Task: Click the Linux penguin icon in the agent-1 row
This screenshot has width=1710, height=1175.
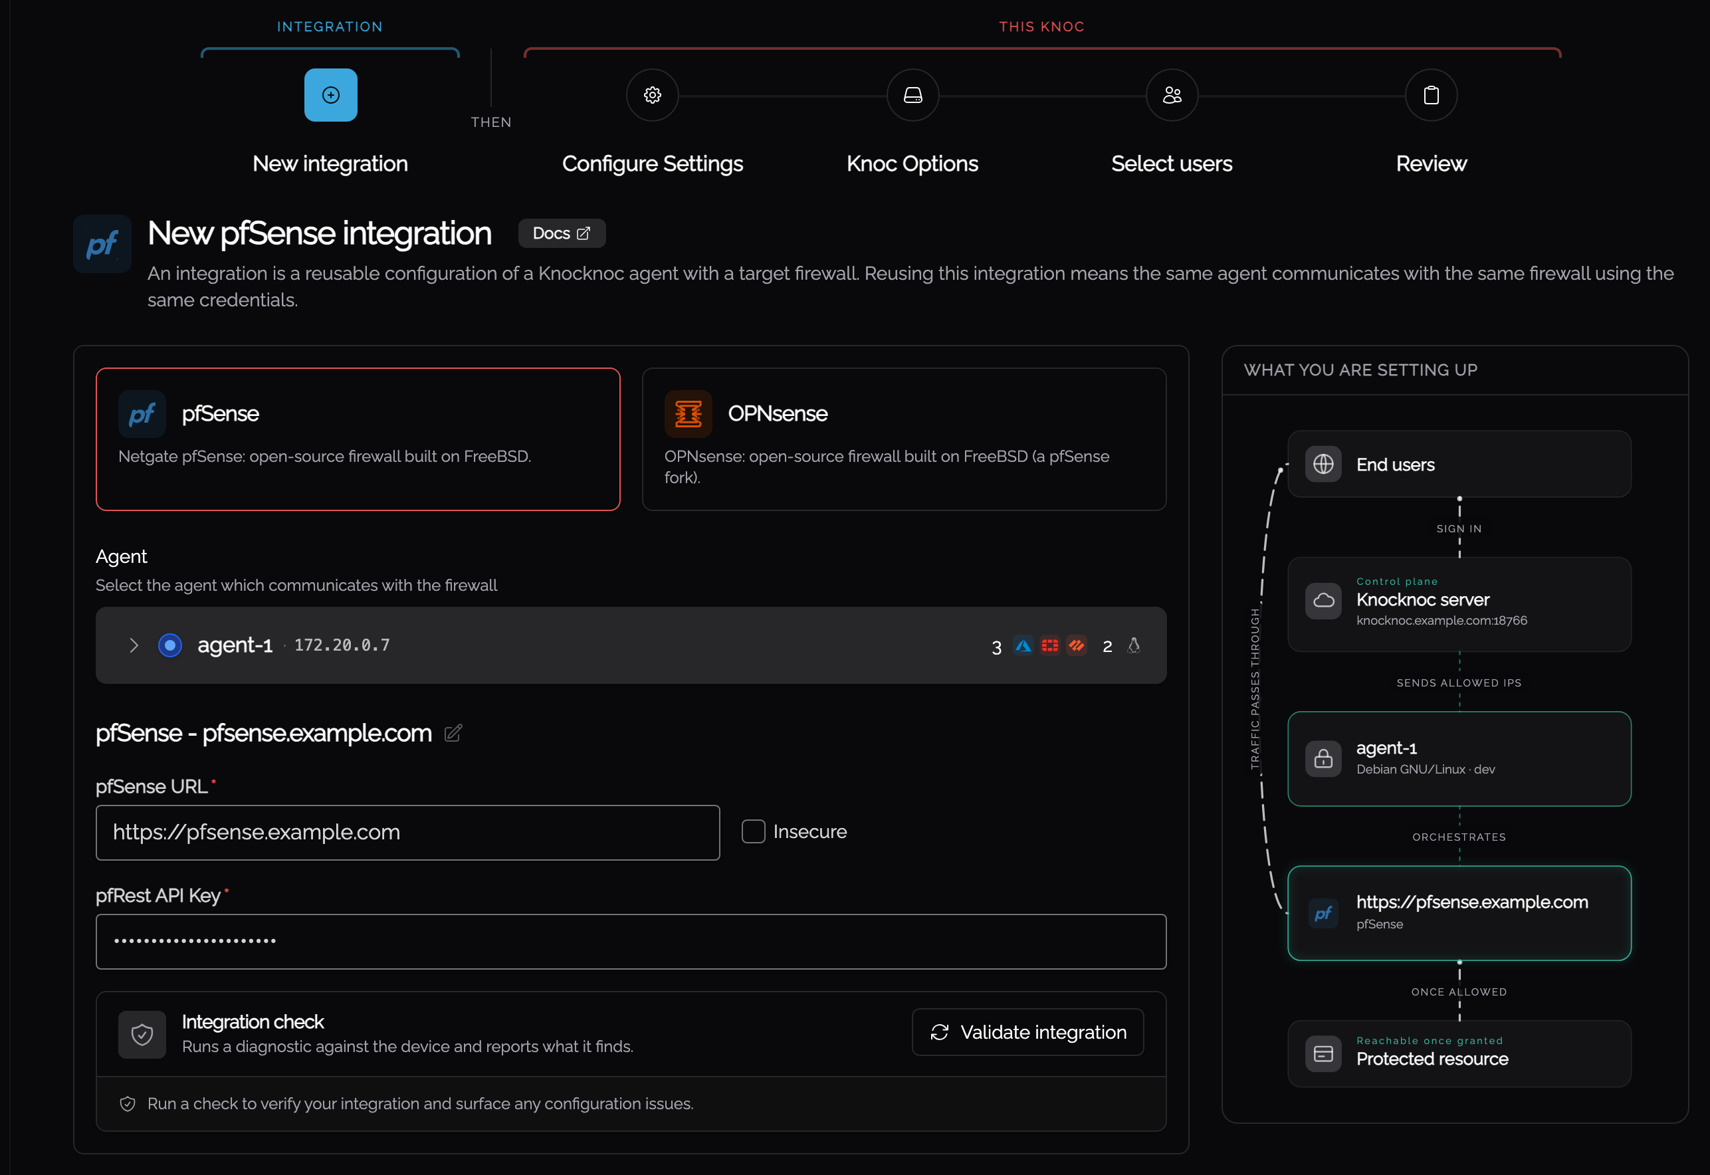Action: [1134, 646]
